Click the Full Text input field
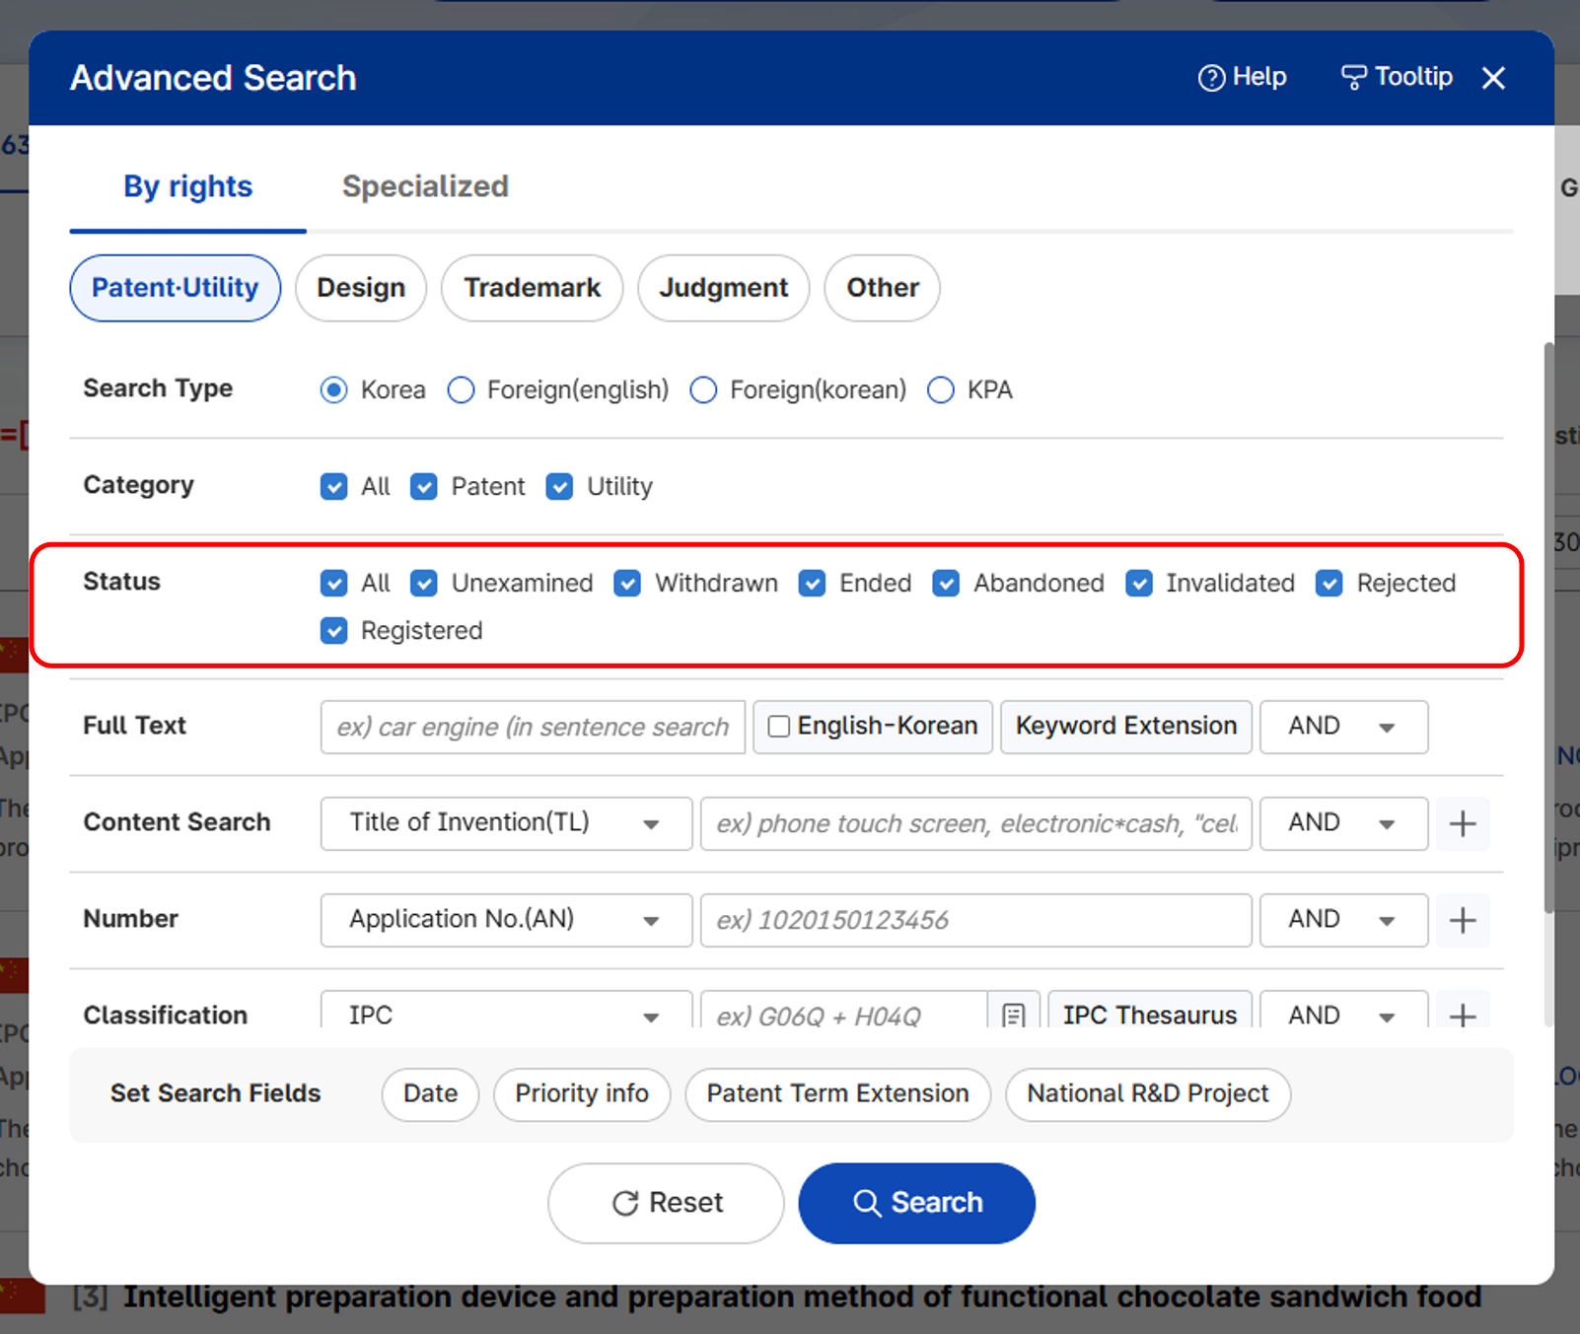 533,727
